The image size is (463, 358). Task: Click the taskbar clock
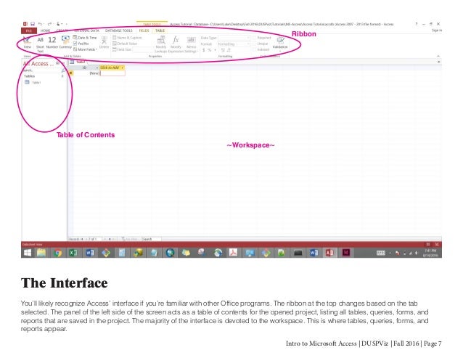point(431,253)
